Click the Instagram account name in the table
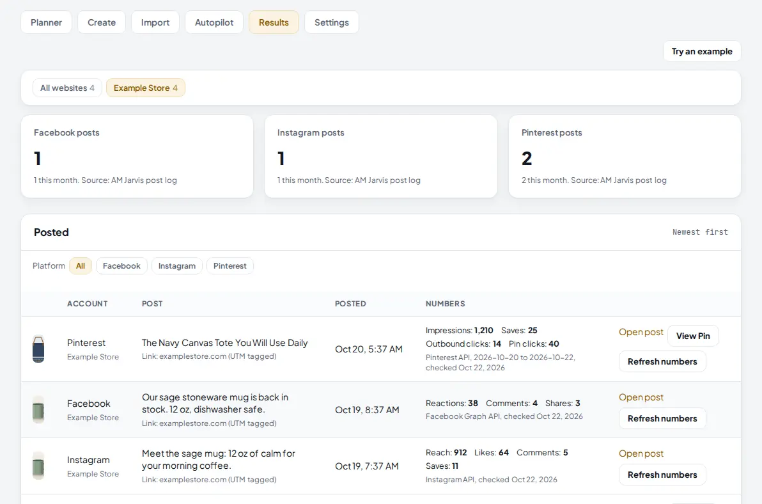 [88, 460]
